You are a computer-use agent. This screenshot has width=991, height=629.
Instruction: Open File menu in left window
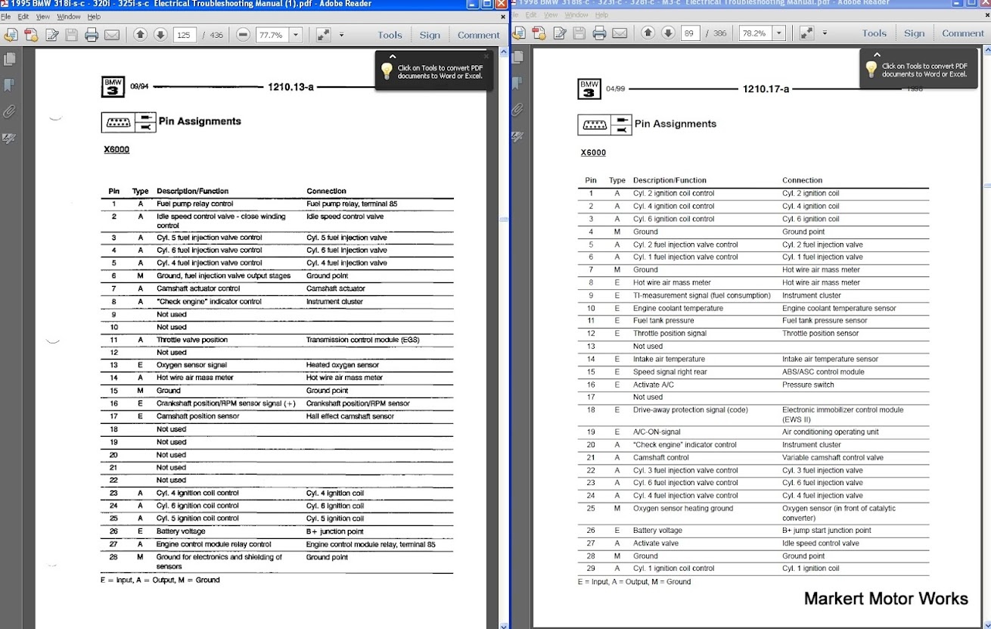click(x=5, y=16)
